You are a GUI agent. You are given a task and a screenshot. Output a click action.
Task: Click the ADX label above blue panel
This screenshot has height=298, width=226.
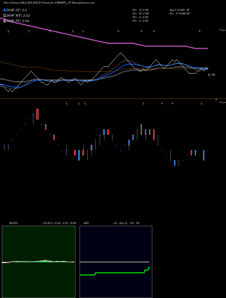point(86,223)
